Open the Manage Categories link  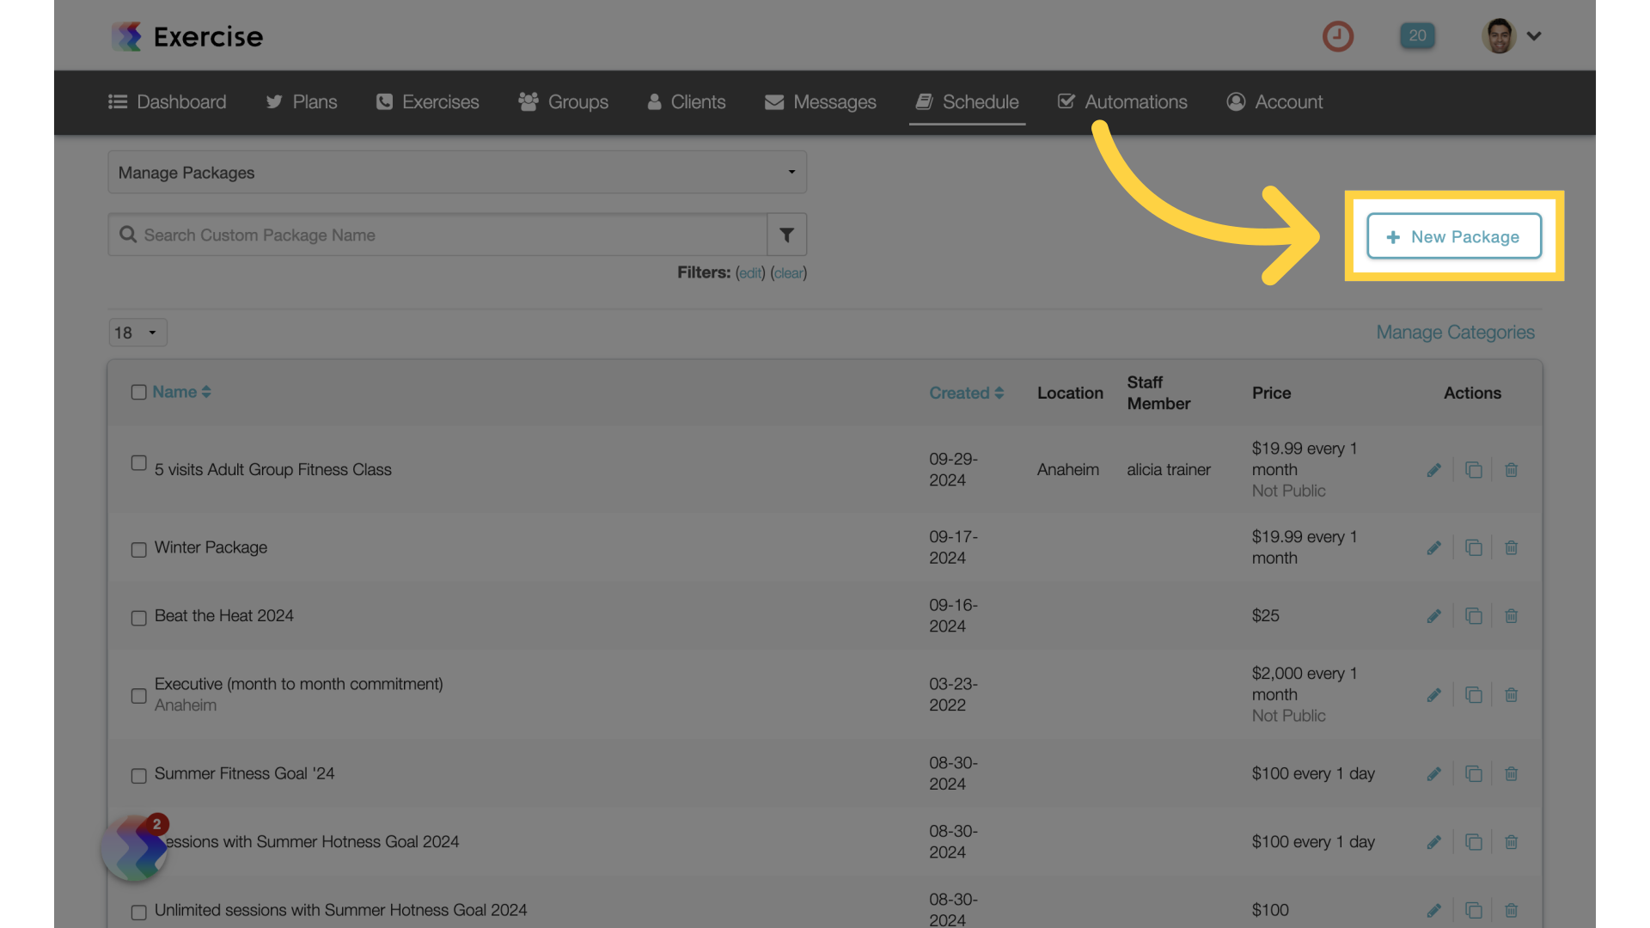click(x=1455, y=333)
